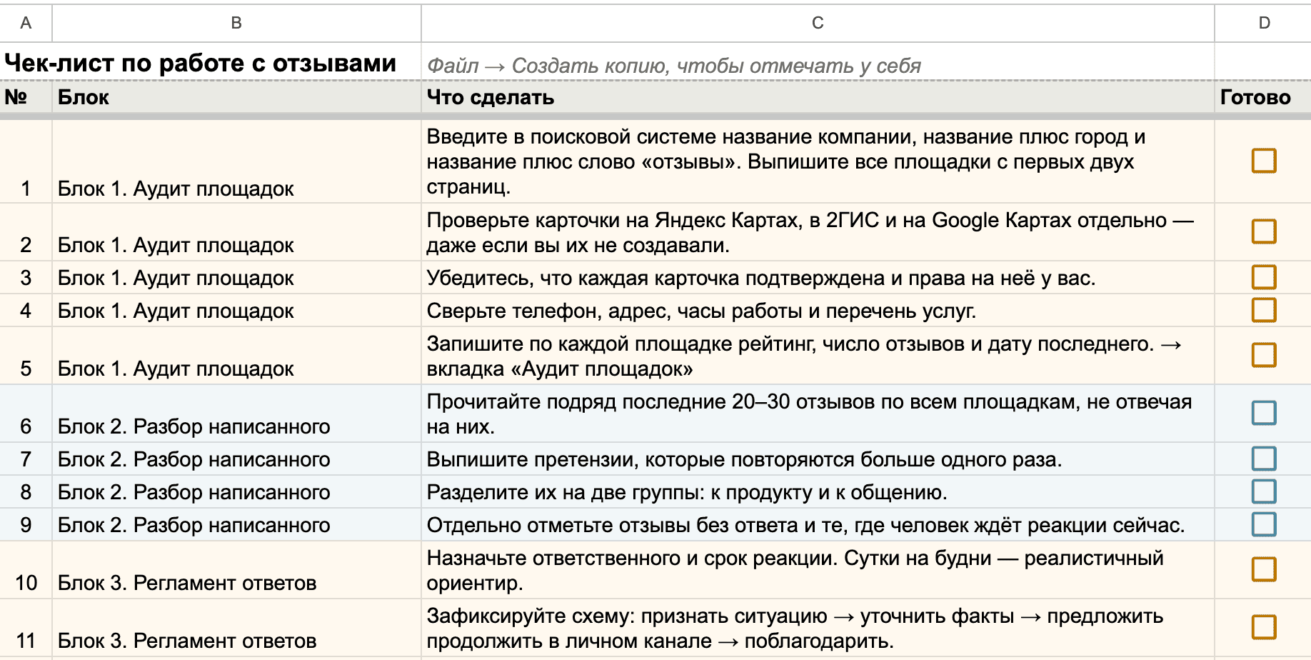The height and width of the screenshot is (660, 1311).
Task: Click Блок 2. Разбор написанного in row 6
Action: click(236, 414)
